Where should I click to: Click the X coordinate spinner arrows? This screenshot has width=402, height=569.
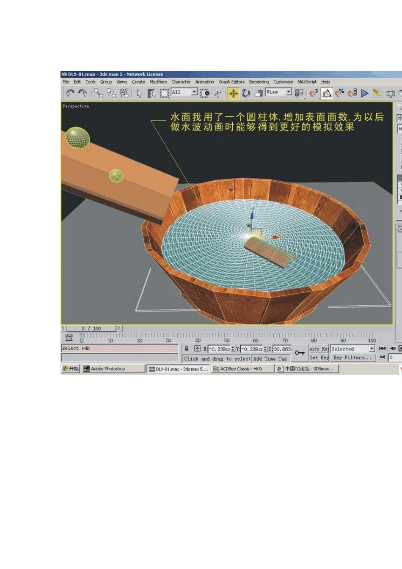click(233, 349)
